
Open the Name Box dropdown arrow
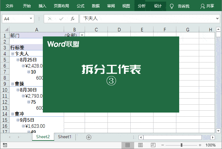click(x=31, y=18)
